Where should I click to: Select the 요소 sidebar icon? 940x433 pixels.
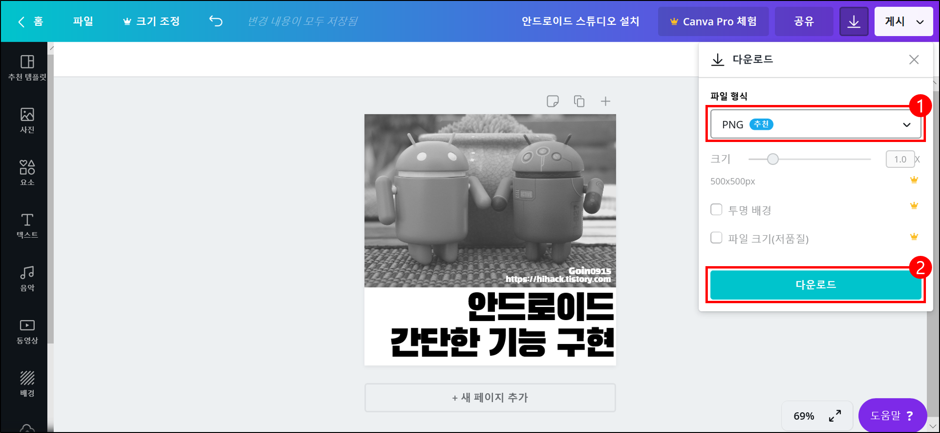27,172
